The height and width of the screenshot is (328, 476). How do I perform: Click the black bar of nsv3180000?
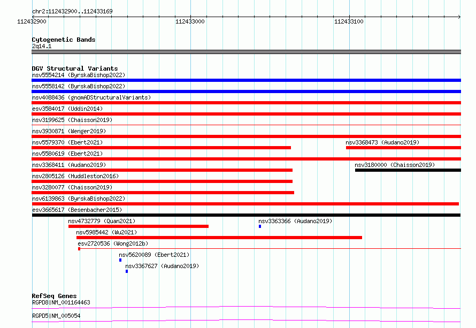pos(408,170)
